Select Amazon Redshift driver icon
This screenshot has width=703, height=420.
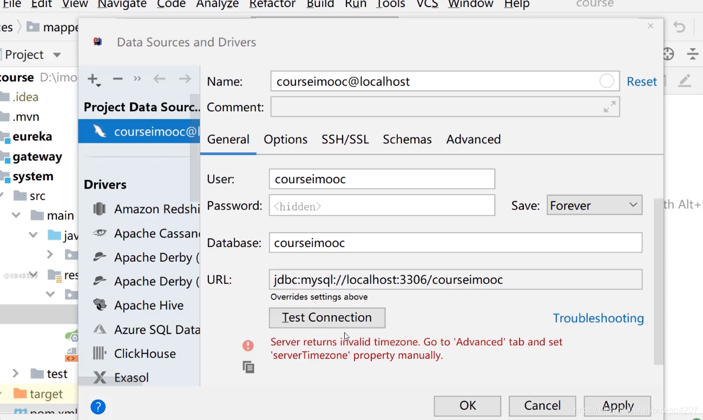coord(100,209)
